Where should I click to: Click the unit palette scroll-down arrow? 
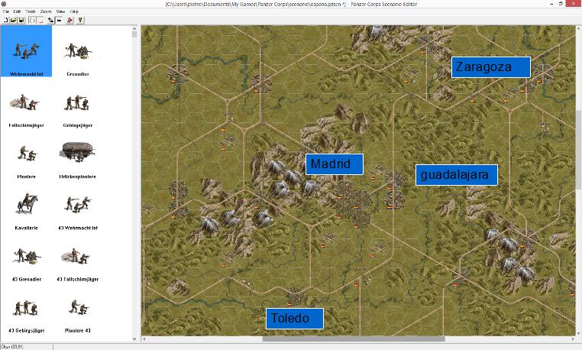(x=134, y=339)
